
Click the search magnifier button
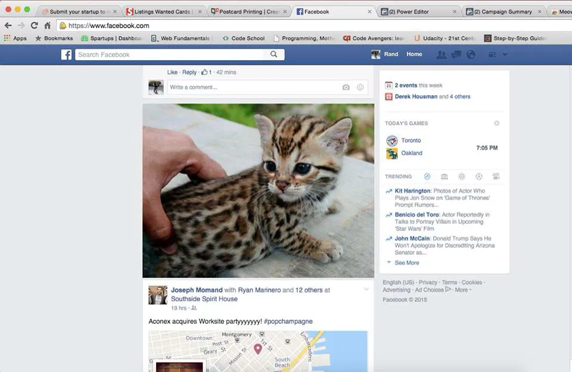pyautogui.click(x=273, y=54)
